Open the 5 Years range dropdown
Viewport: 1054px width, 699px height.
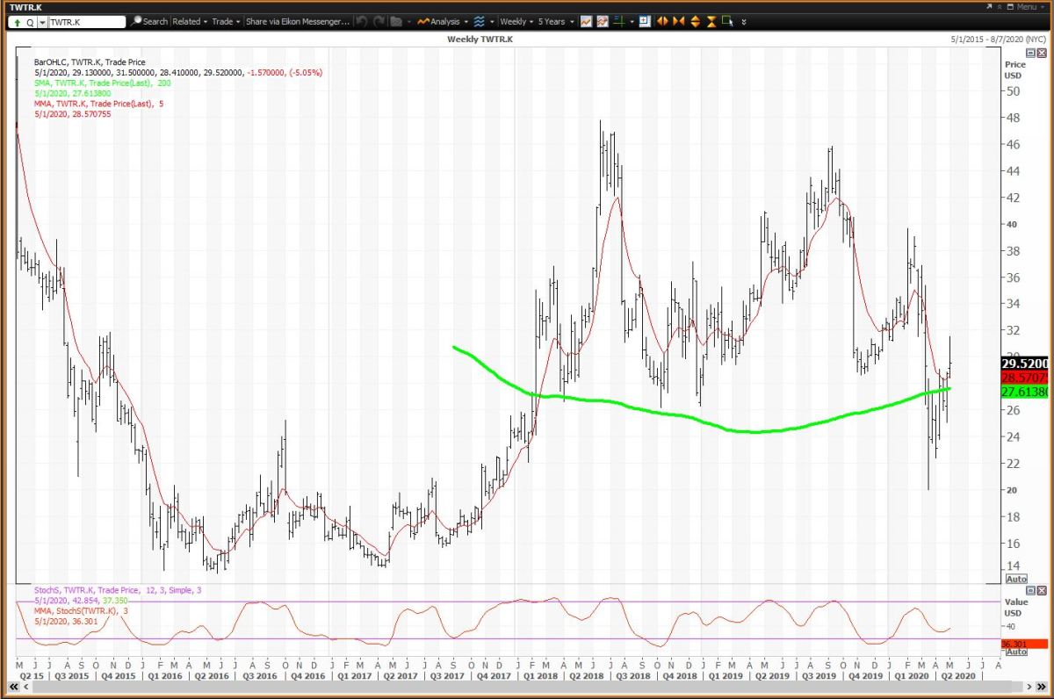(x=554, y=21)
